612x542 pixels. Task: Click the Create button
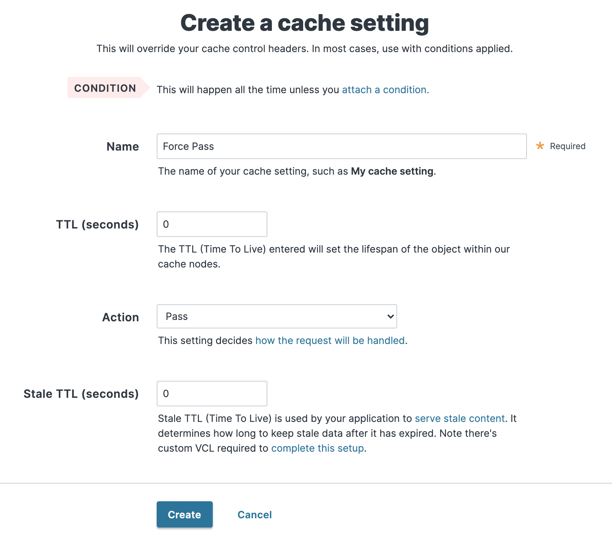pyautogui.click(x=184, y=514)
